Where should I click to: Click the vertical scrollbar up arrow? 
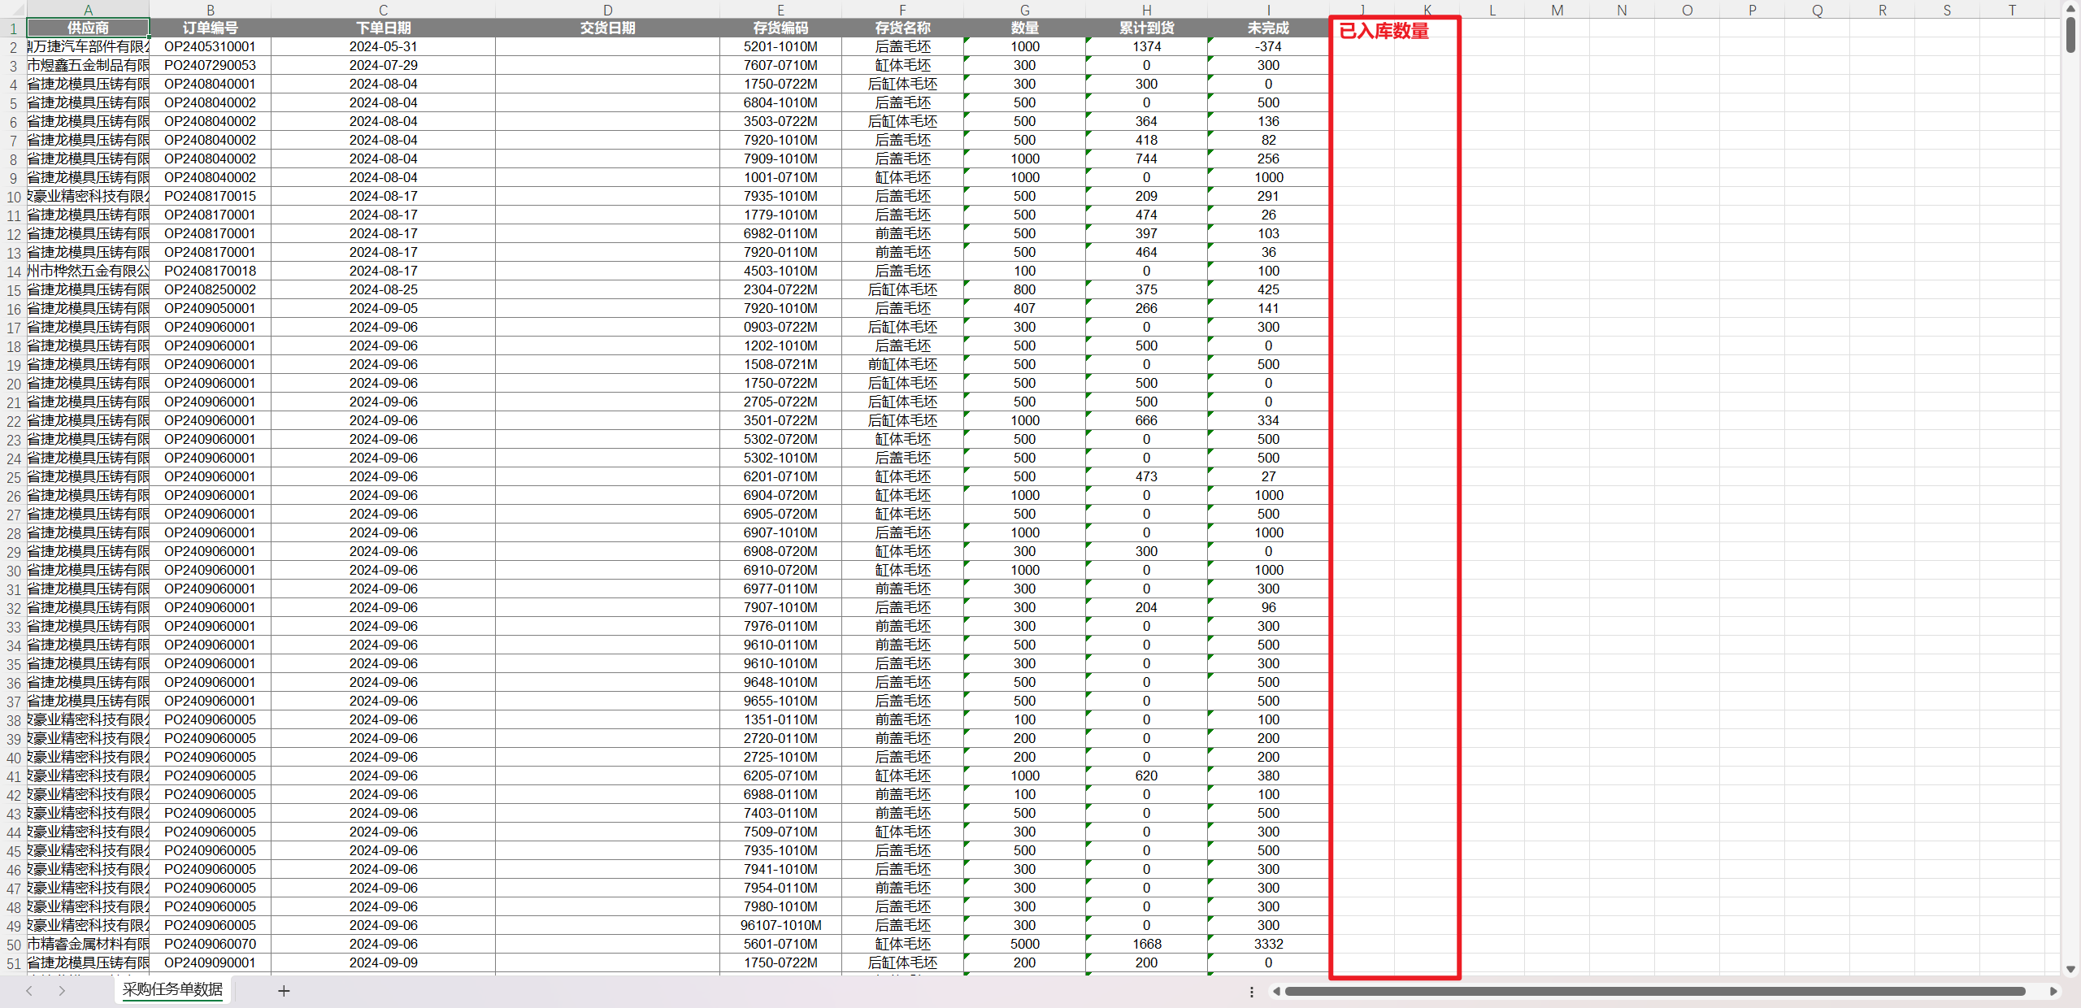coord(2070,8)
